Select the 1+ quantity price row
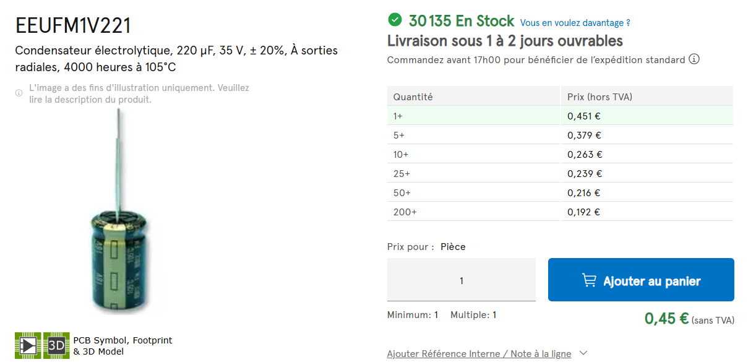This screenshot has width=756, height=362. tap(560, 116)
